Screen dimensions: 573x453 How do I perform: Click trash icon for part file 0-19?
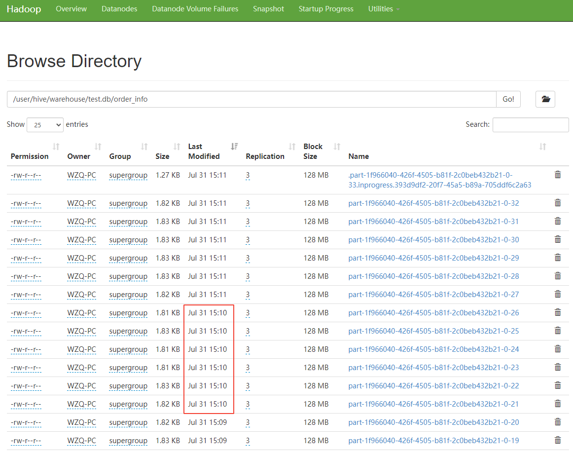(558, 441)
